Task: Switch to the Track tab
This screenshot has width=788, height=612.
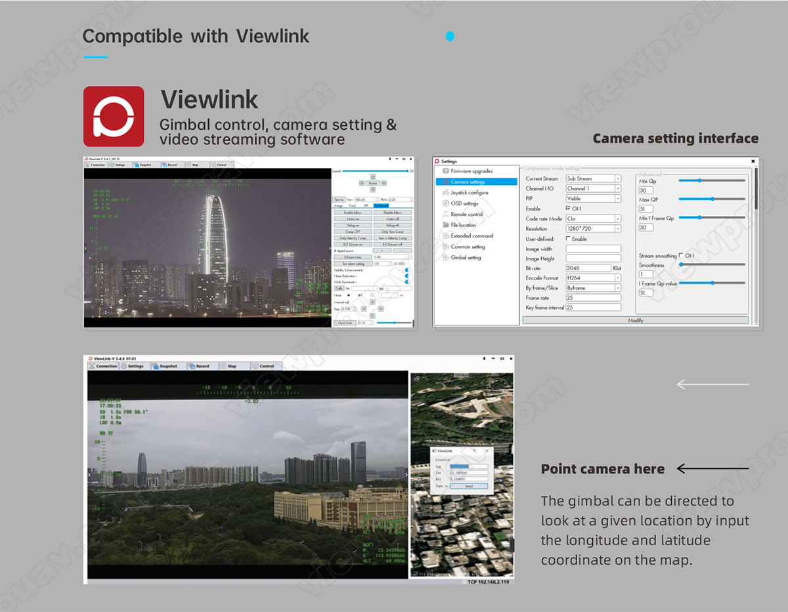Action: [x=353, y=206]
